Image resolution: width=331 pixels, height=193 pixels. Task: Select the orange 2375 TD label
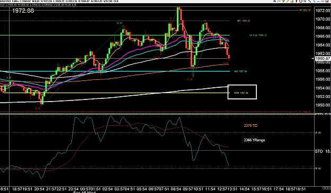[x=251, y=126]
